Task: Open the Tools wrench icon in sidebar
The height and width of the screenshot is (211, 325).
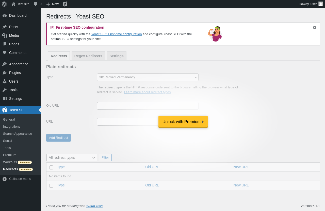Action: pos(5,90)
